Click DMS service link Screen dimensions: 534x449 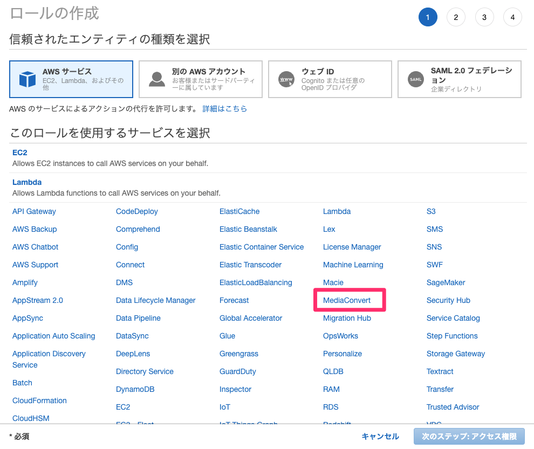point(124,282)
